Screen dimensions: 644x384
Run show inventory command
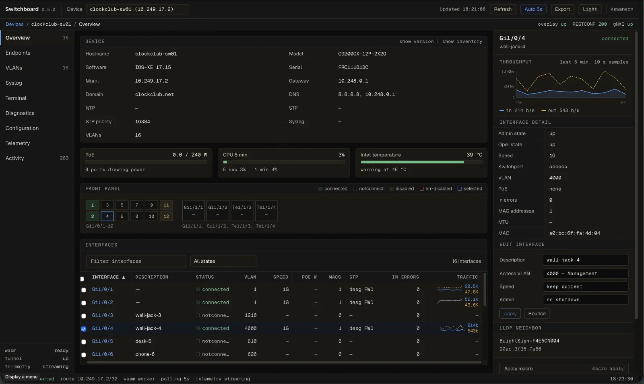[x=462, y=42]
